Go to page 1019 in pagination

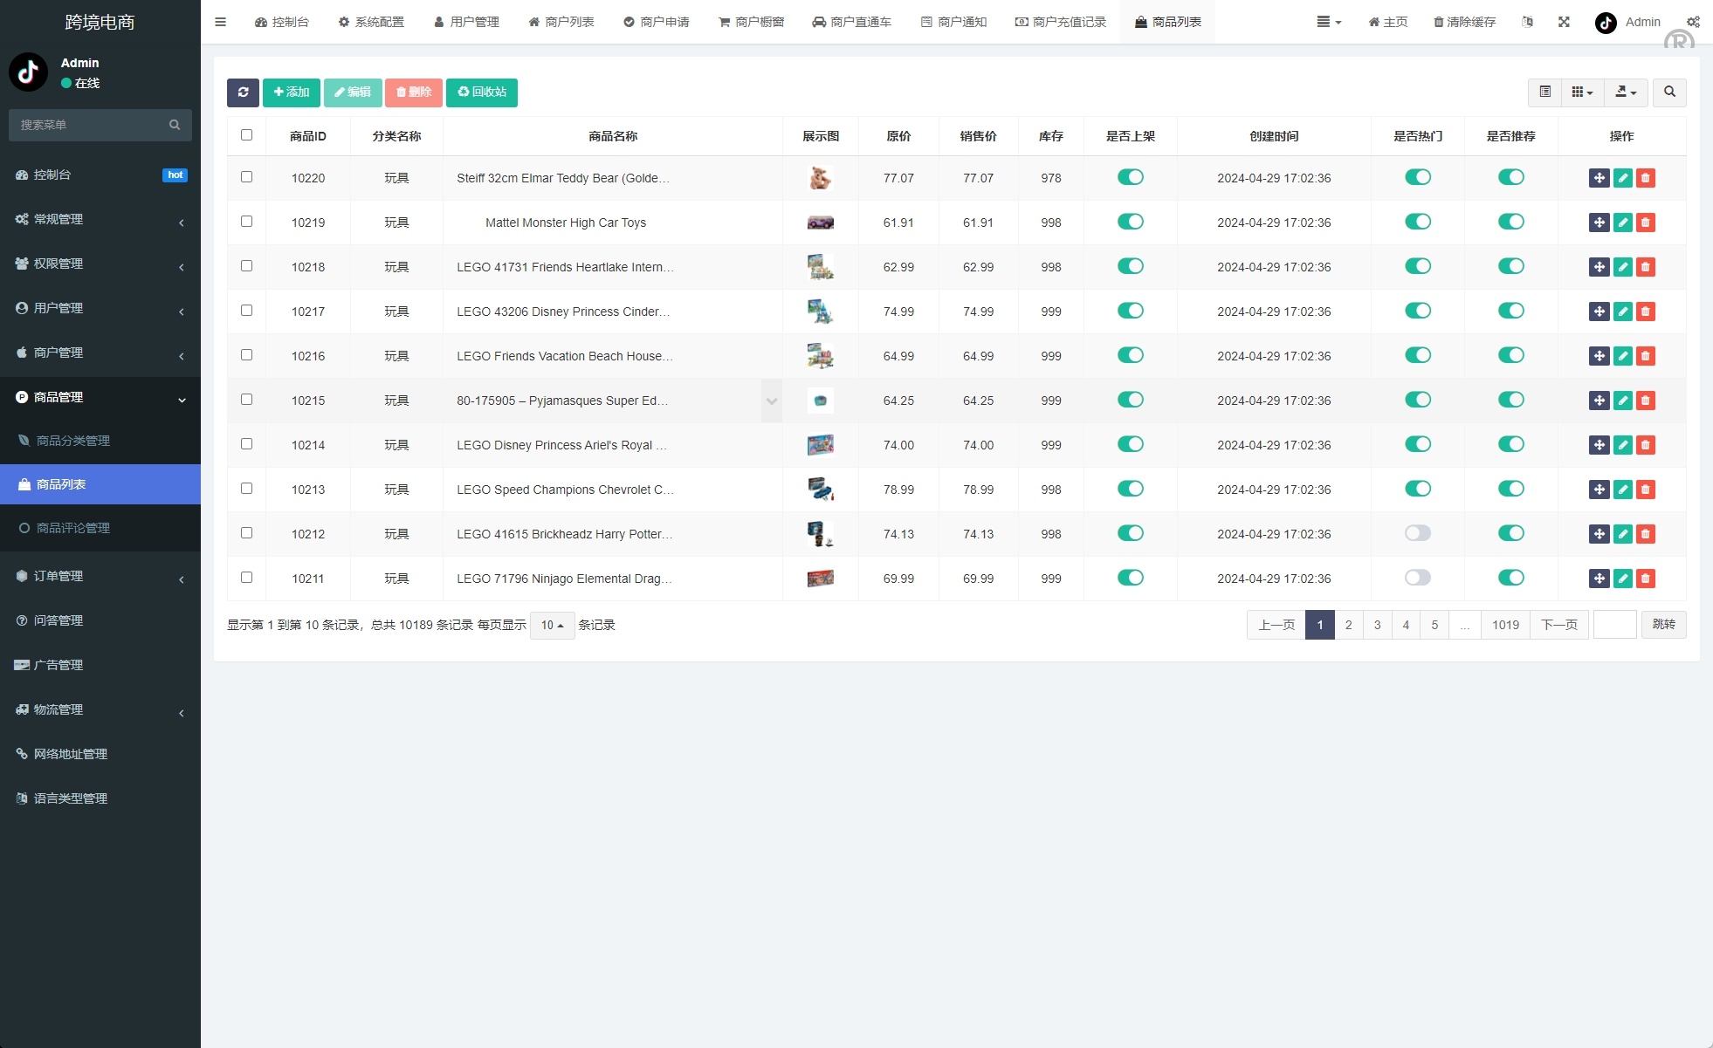tap(1505, 625)
